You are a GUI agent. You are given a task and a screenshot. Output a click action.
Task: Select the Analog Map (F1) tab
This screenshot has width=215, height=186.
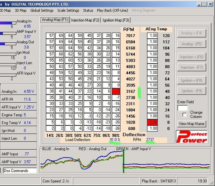pyautogui.click(x=55, y=20)
